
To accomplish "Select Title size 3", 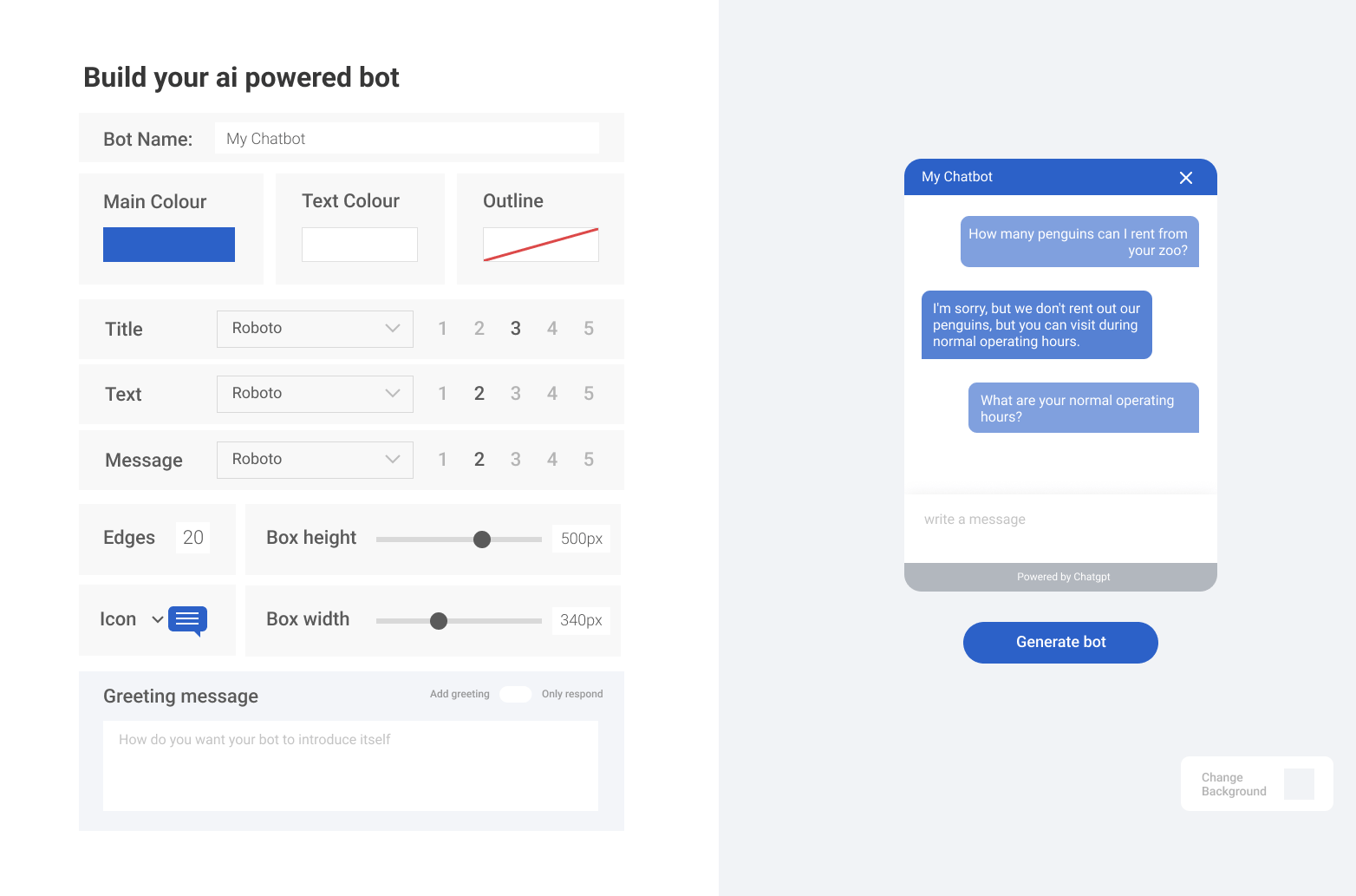I will click(516, 329).
